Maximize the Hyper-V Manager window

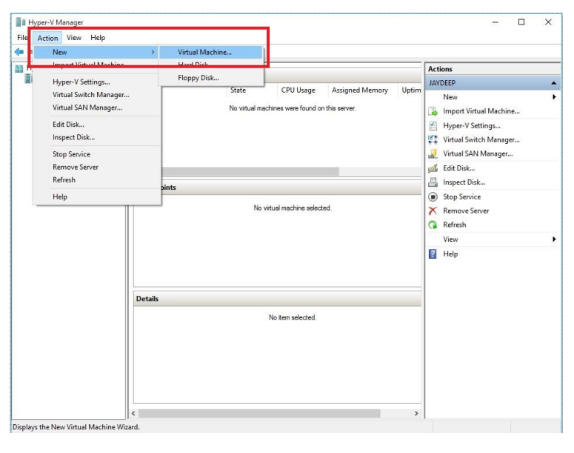(521, 22)
